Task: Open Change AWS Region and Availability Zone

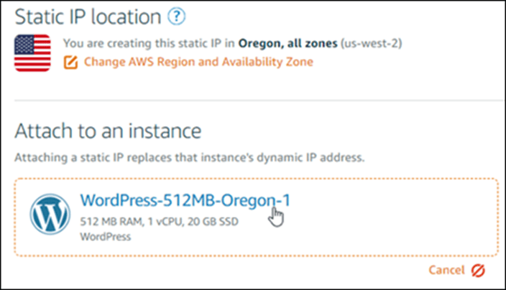Action: [198, 62]
